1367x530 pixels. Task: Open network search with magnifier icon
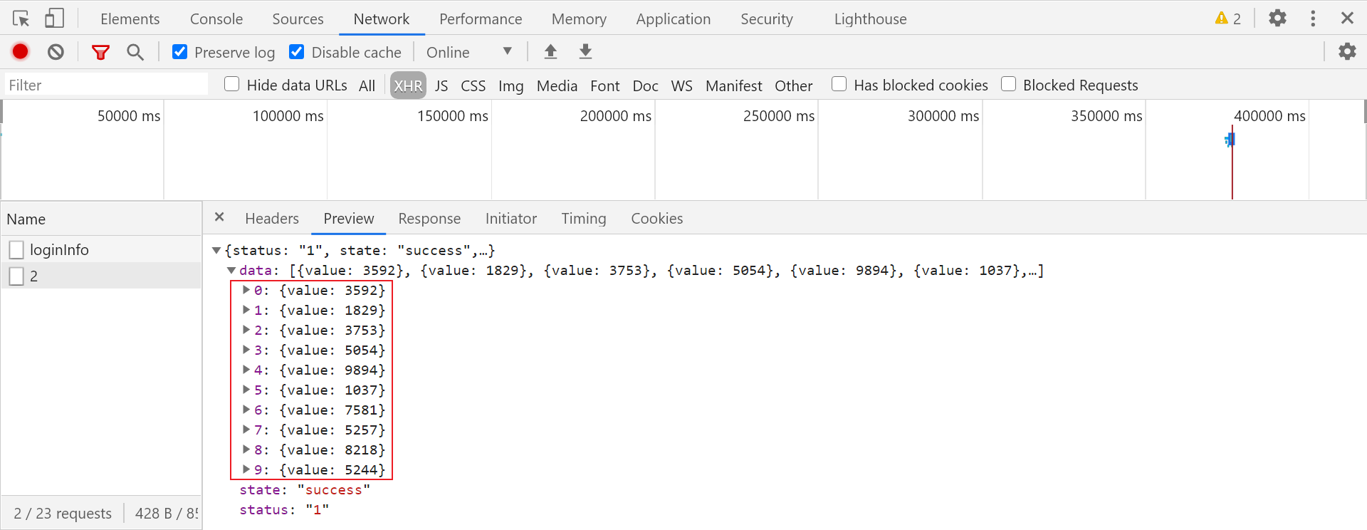coord(135,51)
